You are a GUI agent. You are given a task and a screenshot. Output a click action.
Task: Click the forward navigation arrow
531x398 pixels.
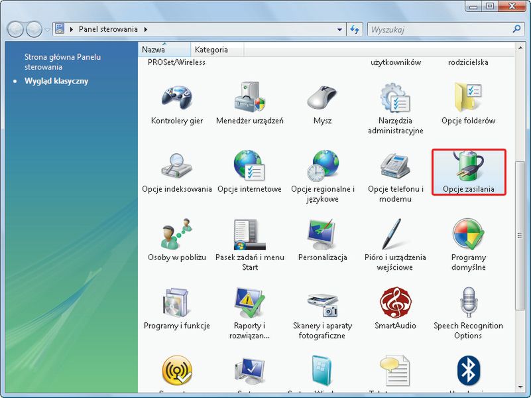pos(34,29)
